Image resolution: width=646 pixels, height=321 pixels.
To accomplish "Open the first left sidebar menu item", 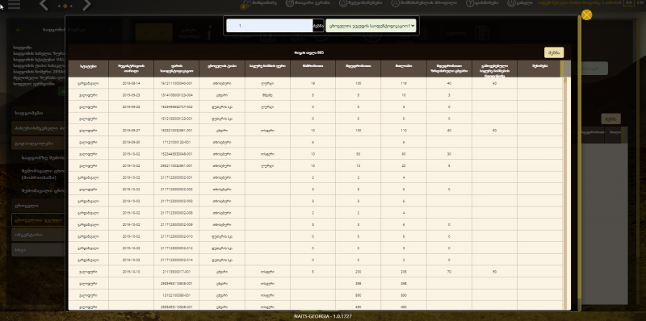I will coord(38,113).
